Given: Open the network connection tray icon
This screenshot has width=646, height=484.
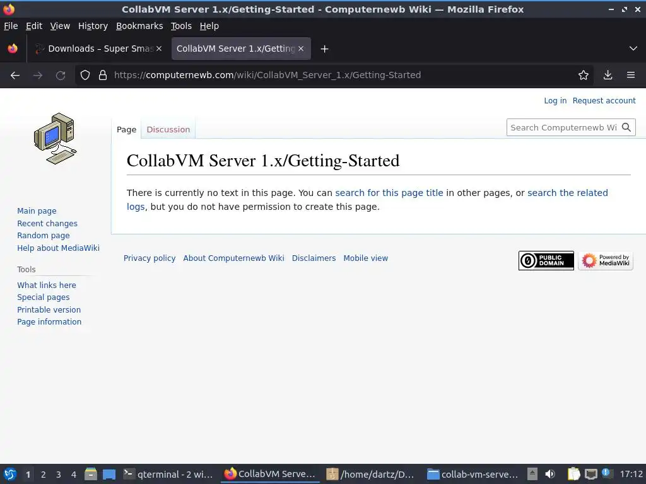Looking at the screenshot, I should 590,474.
